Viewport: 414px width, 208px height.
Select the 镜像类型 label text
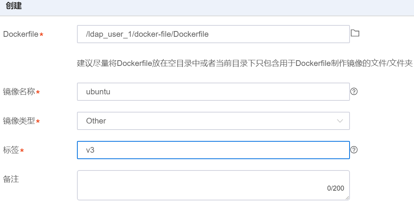19,121
